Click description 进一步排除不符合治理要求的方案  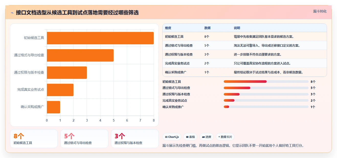258,55
